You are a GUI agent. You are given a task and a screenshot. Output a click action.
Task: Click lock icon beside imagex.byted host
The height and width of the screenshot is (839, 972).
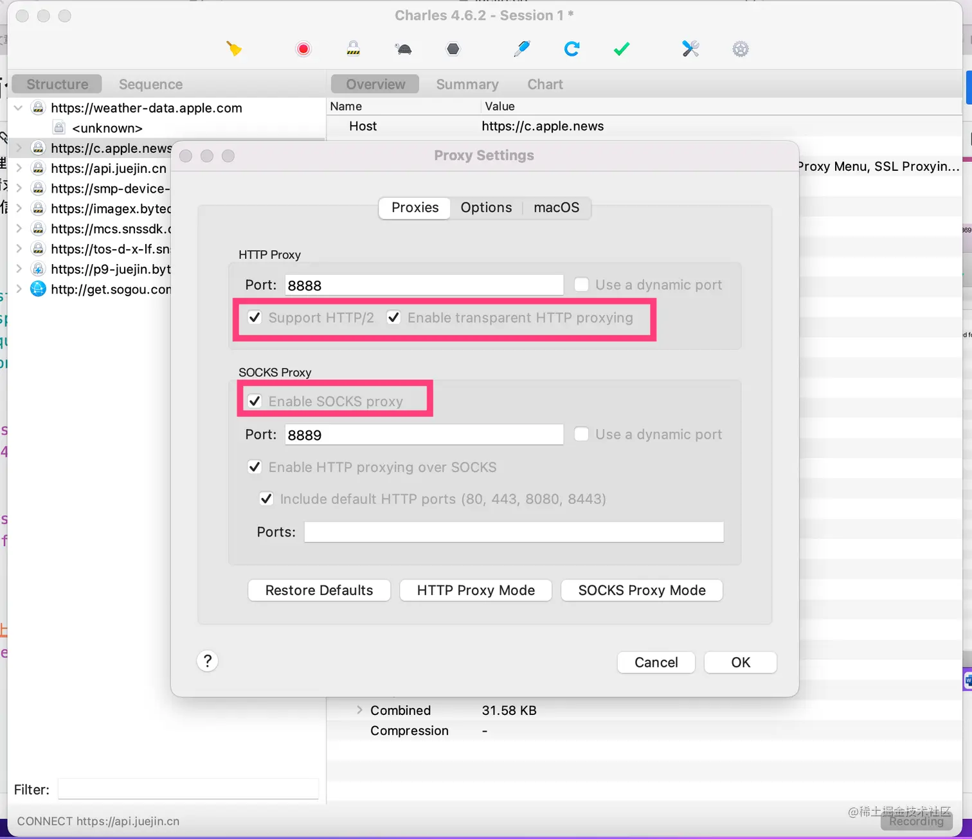point(39,208)
